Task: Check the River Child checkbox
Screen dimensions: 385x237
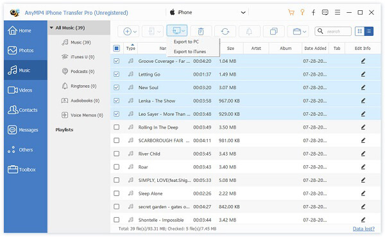Action: pyautogui.click(x=117, y=154)
